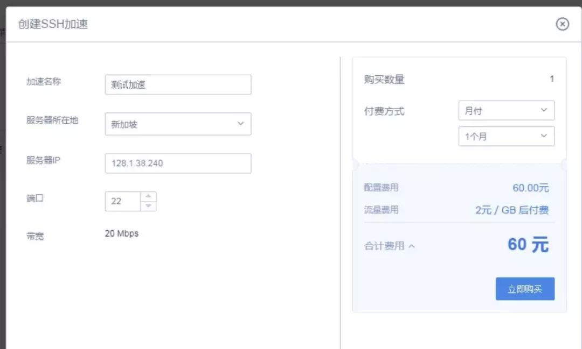Collapse the 合计费用 details arrow
The width and height of the screenshot is (582, 349).
pos(412,246)
